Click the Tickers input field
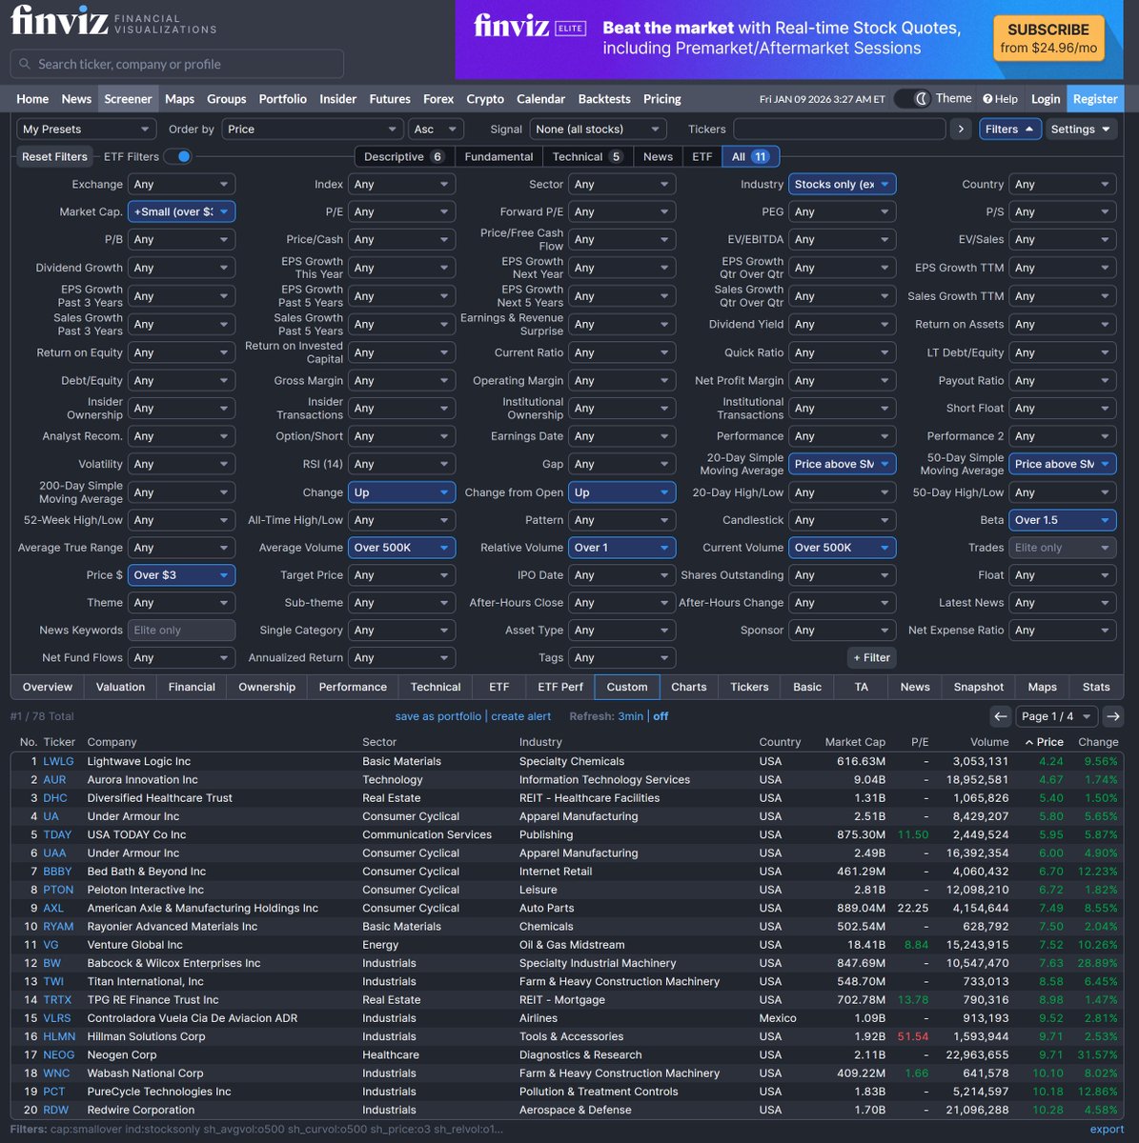Image resolution: width=1139 pixels, height=1143 pixels. tap(839, 129)
